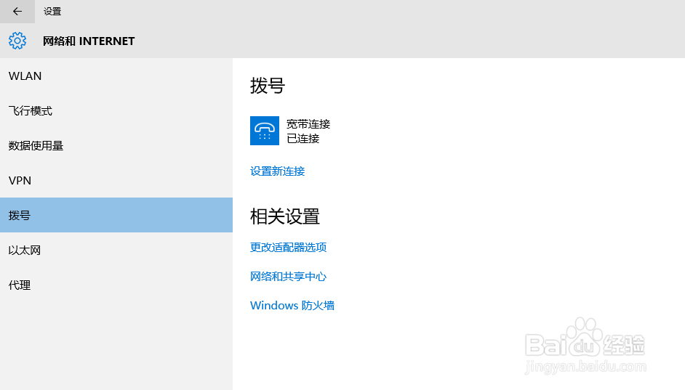This screenshot has height=390, width=685.
Task: Click the 拨号 page heading
Action: point(268,86)
